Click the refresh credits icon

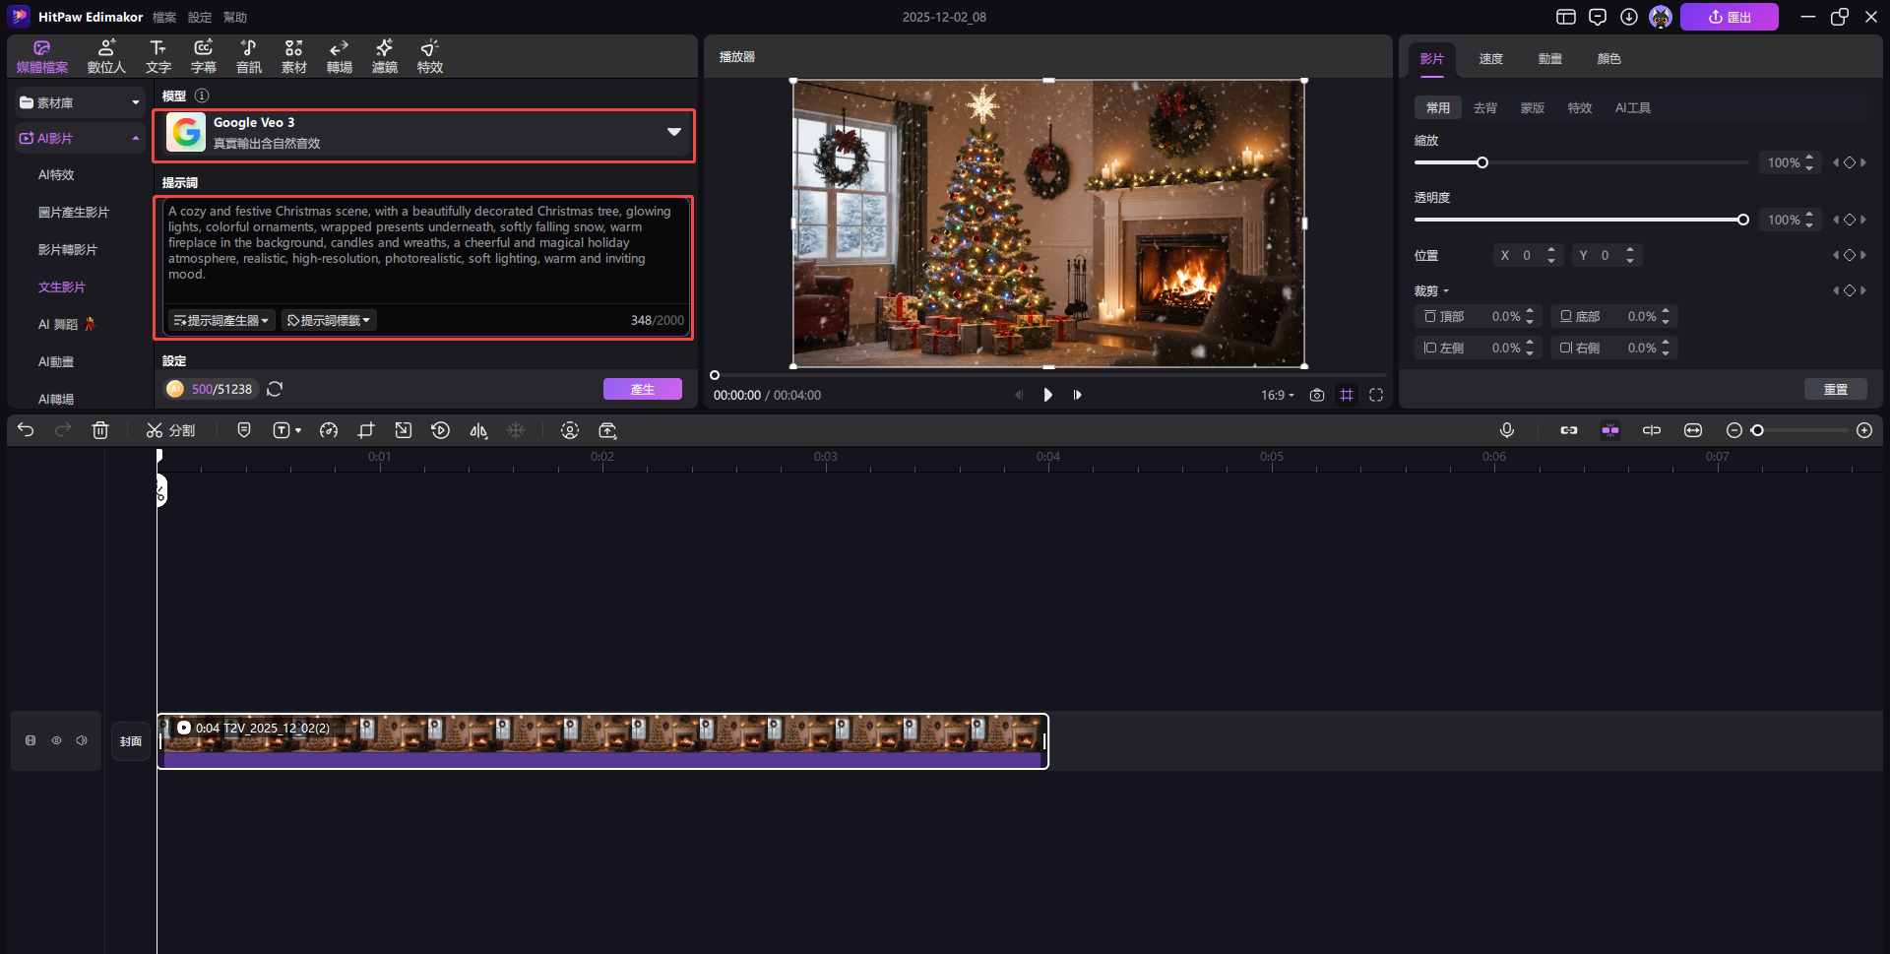(275, 389)
